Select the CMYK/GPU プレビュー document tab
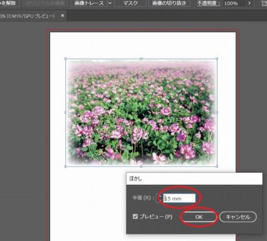The width and height of the screenshot is (267, 241). point(28,16)
